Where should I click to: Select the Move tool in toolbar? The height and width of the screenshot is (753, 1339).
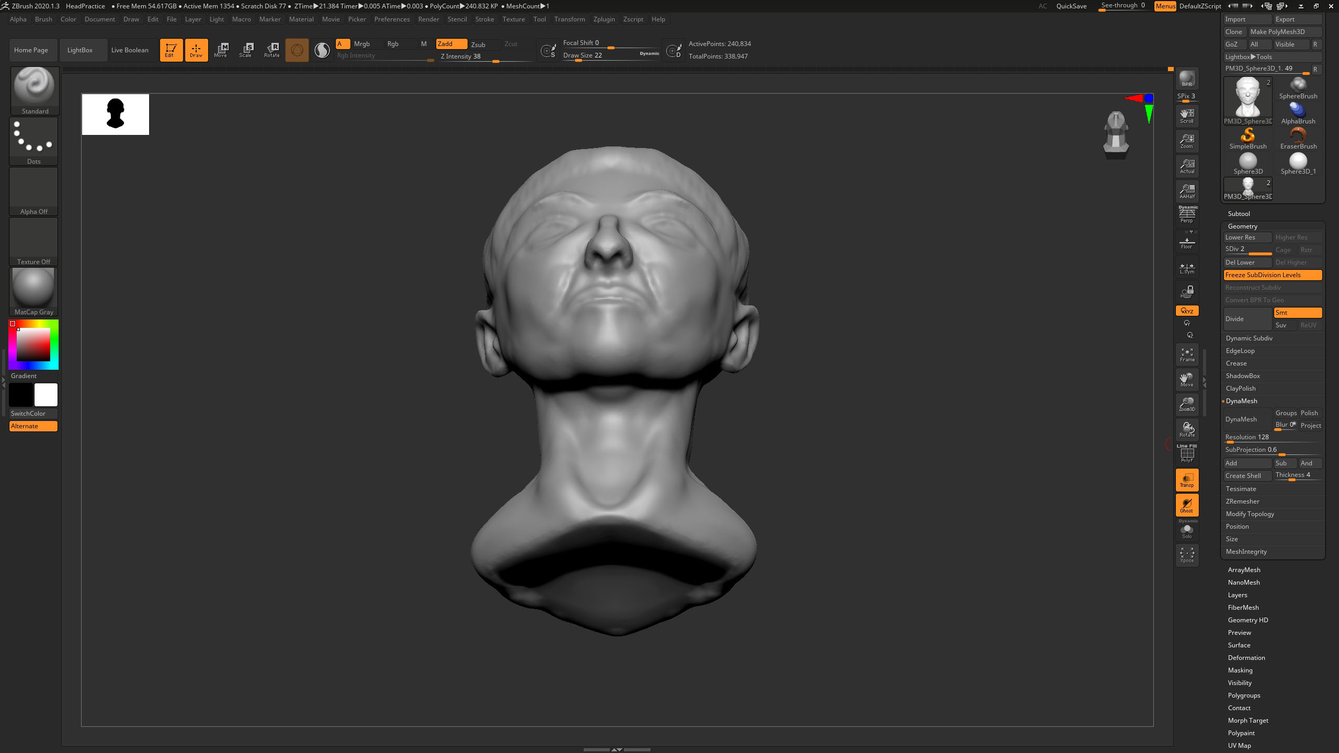click(x=221, y=49)
